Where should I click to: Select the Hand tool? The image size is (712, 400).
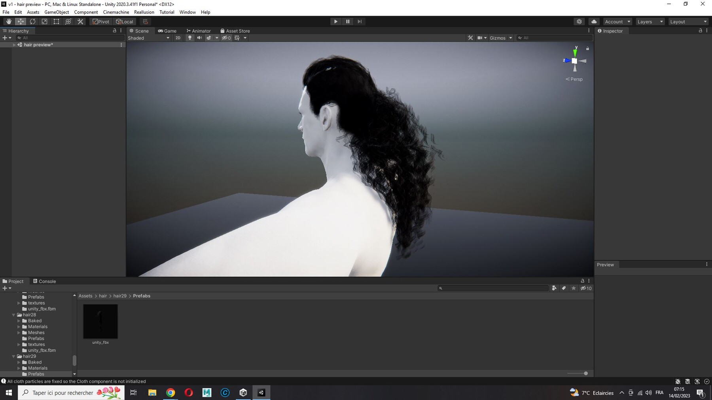[x=9, y=22]
